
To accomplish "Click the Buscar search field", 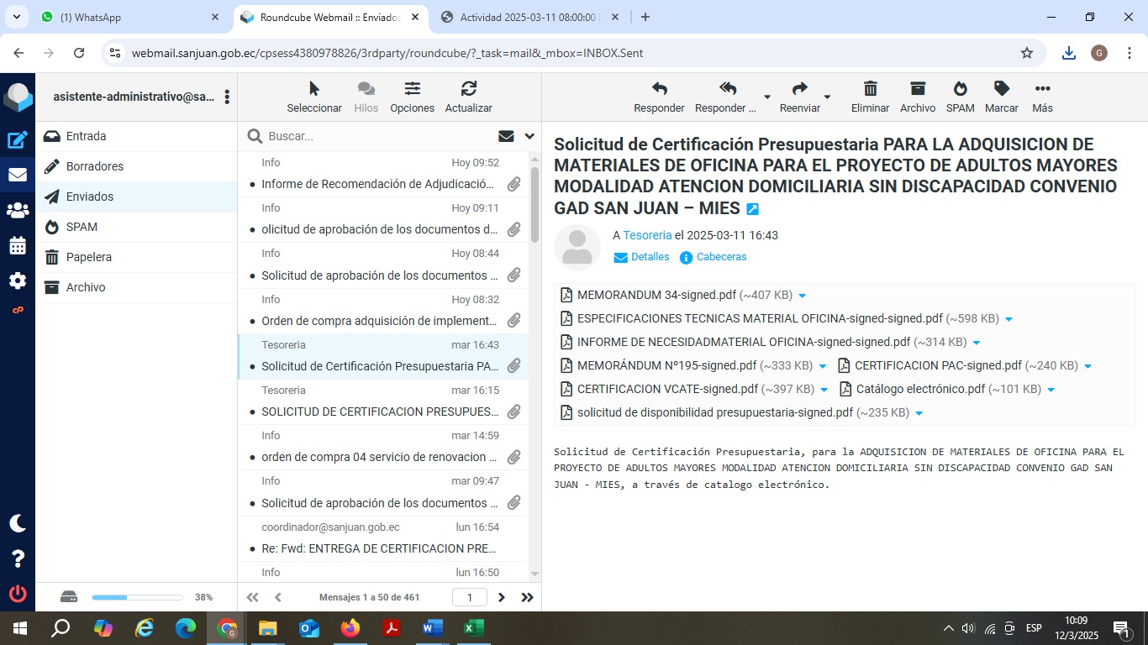I will (x=378, y=136).
